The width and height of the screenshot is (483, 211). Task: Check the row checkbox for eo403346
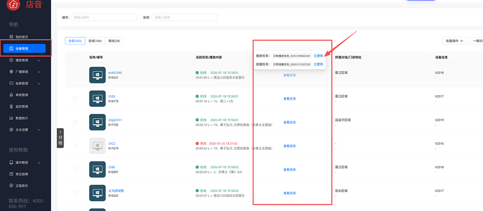click(x=75, y=75)
